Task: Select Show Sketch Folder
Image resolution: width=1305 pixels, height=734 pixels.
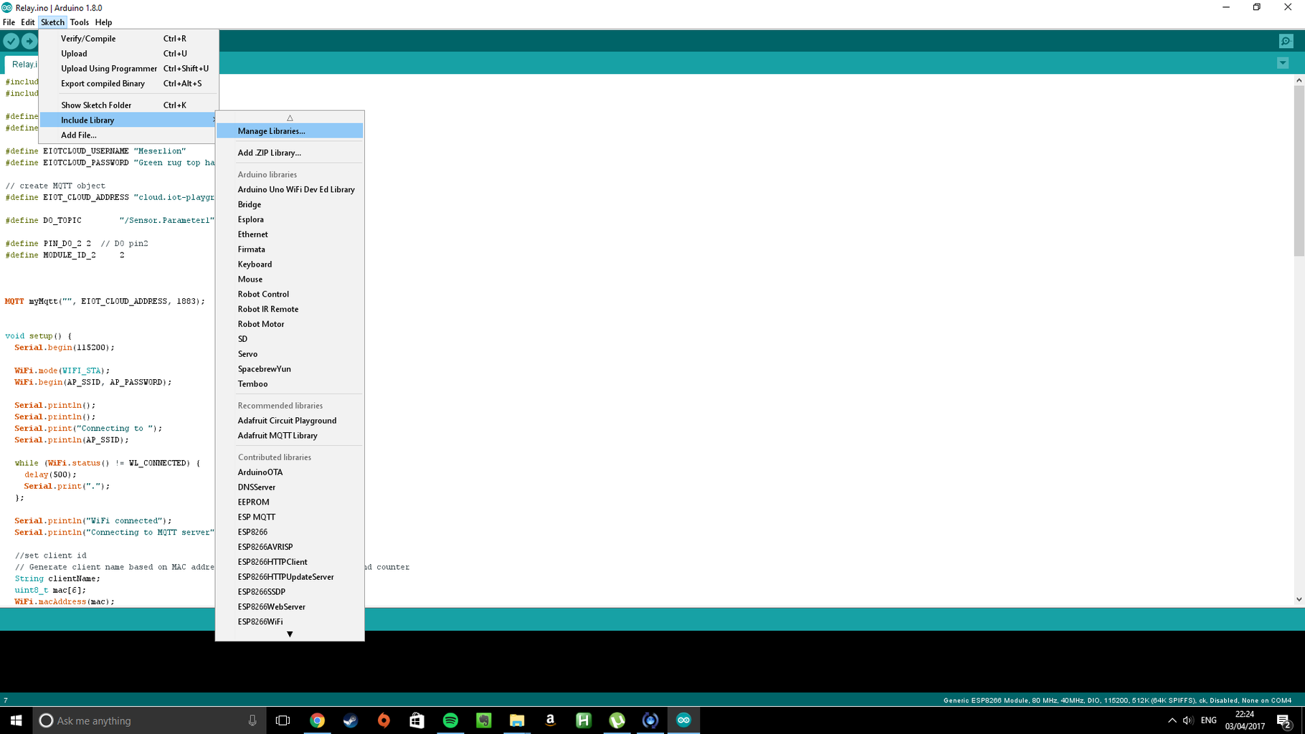Action: click(129, 105)
